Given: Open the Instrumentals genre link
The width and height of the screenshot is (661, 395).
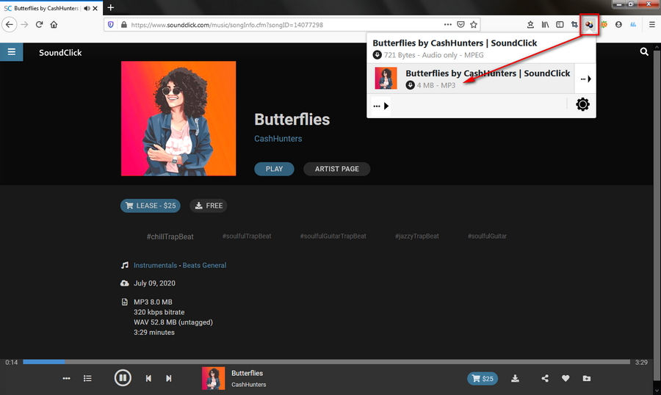Looking at the screenshot, I should pyautogui.click(x=155, y=265).
